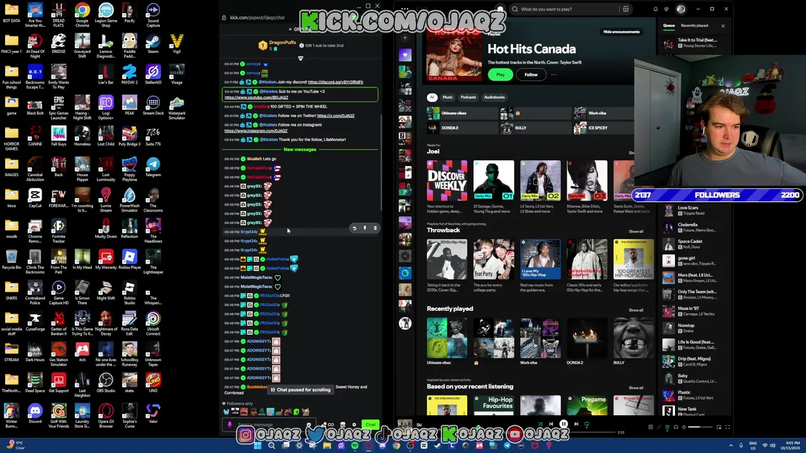Open Spotify miniplayer

click(x=718, y=427)
